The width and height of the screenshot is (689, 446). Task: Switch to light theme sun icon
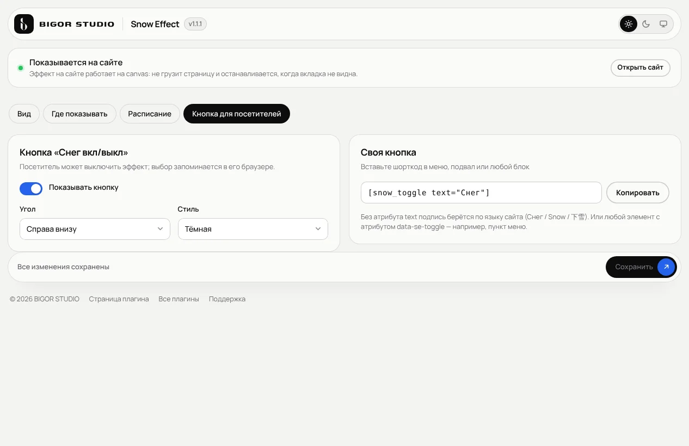click(629, 24)
